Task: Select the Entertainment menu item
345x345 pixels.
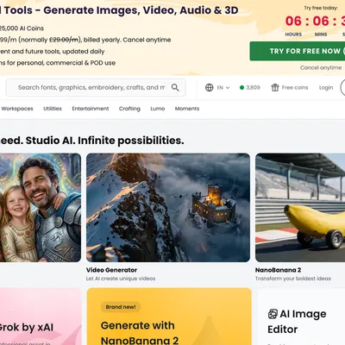Action: point(91,109)
